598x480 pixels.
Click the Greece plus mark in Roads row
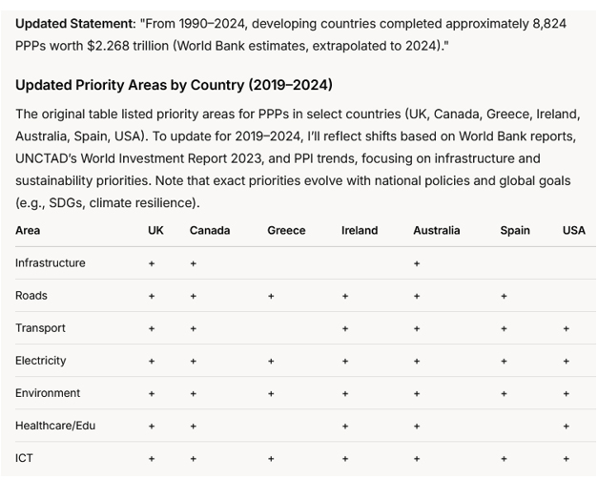tap(271, 297)
